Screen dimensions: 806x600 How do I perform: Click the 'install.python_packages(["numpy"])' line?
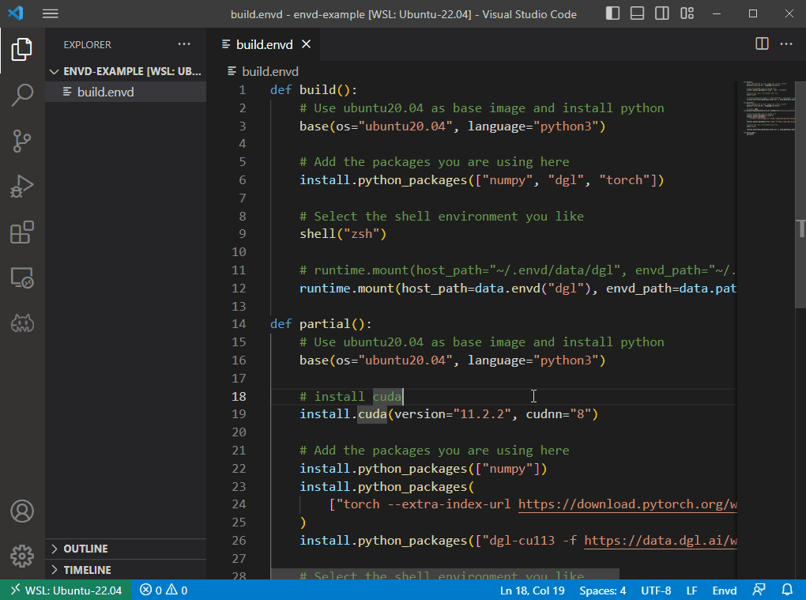[x=423, y=469]
